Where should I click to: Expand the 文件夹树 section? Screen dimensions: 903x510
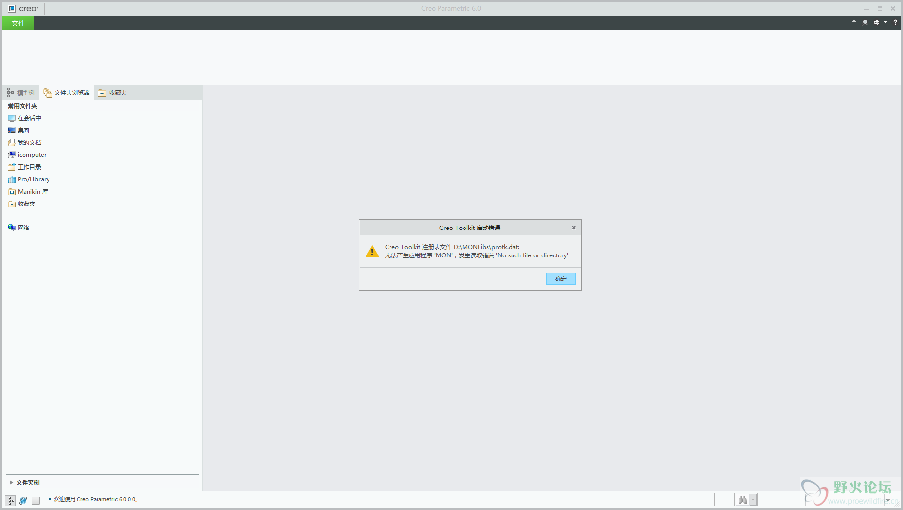(x=11, y=483)
